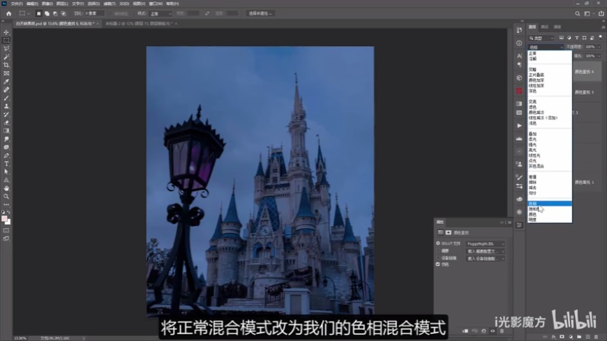This screenshot has height=341, width=607.
Task: Open the Actions panel play icon
Action: click(519, 126)
